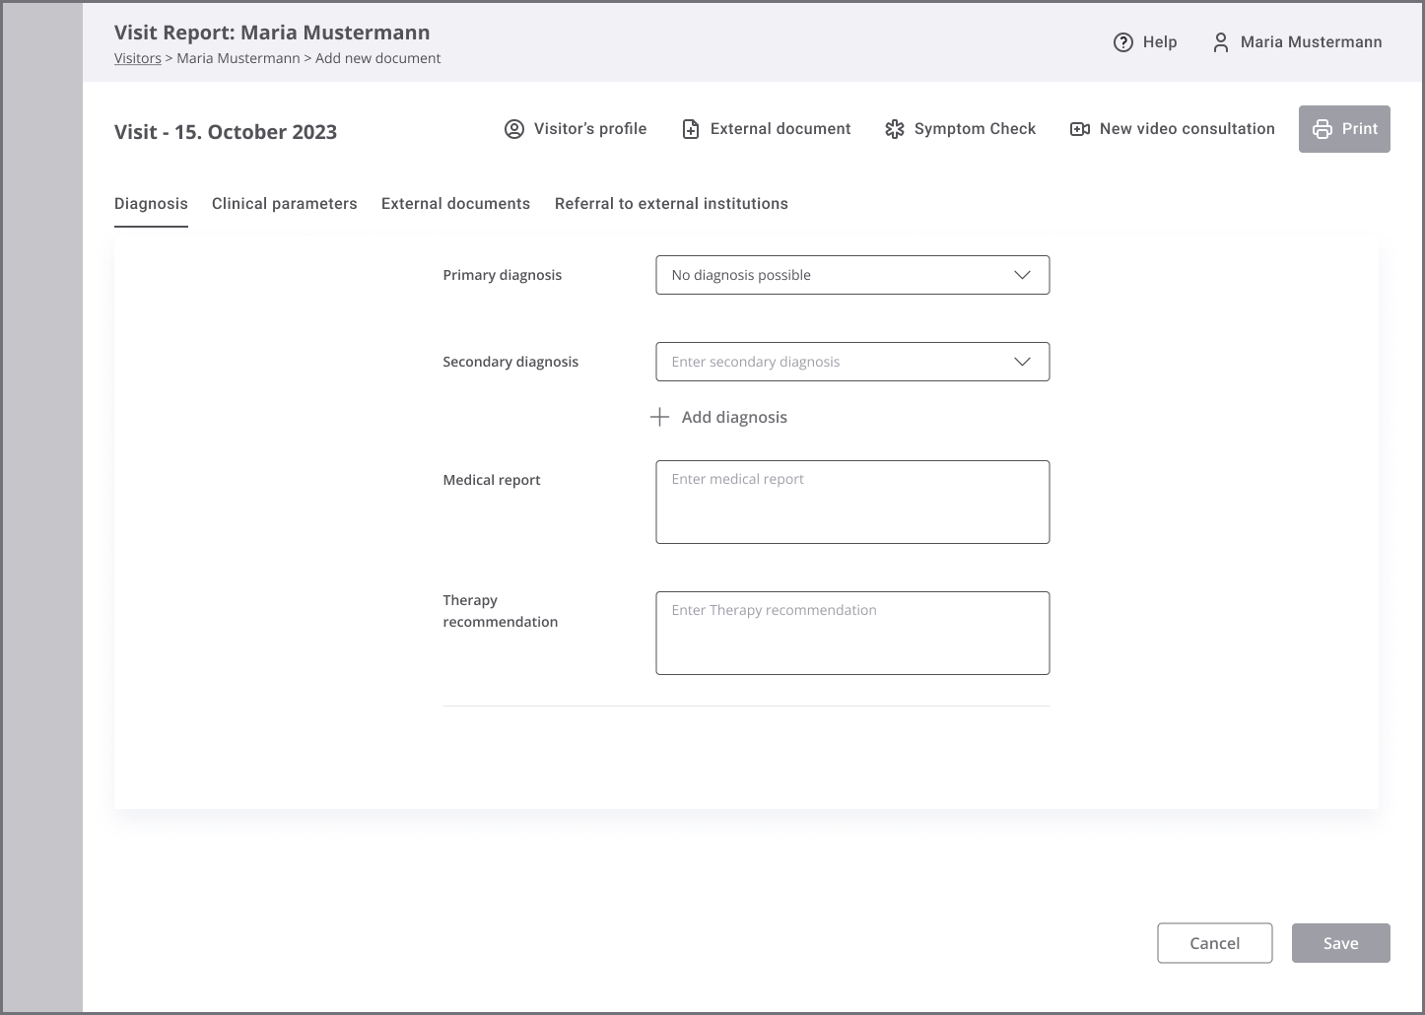Click the user avatar icon beside Maria Mustermann
This screenshot has height=1015, width=1425.
(x=1220, y=42)
